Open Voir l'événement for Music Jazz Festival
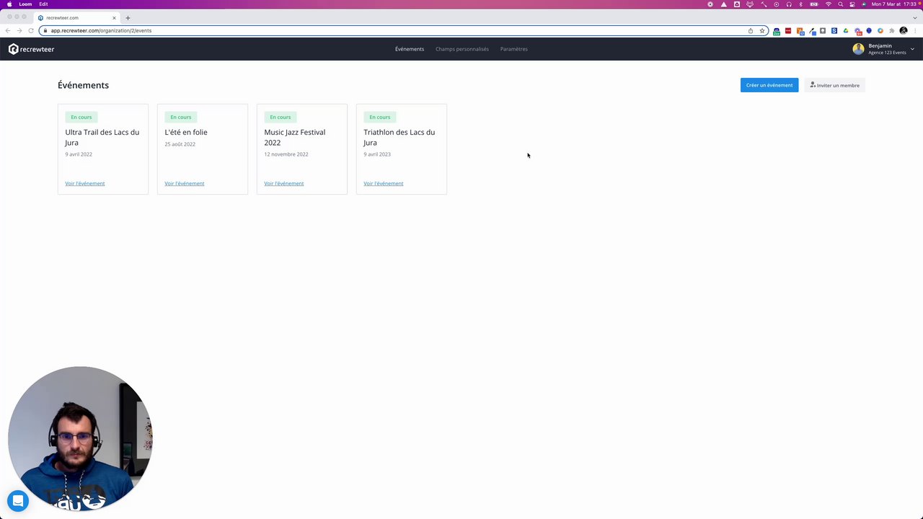 click(x=284, y=183)
